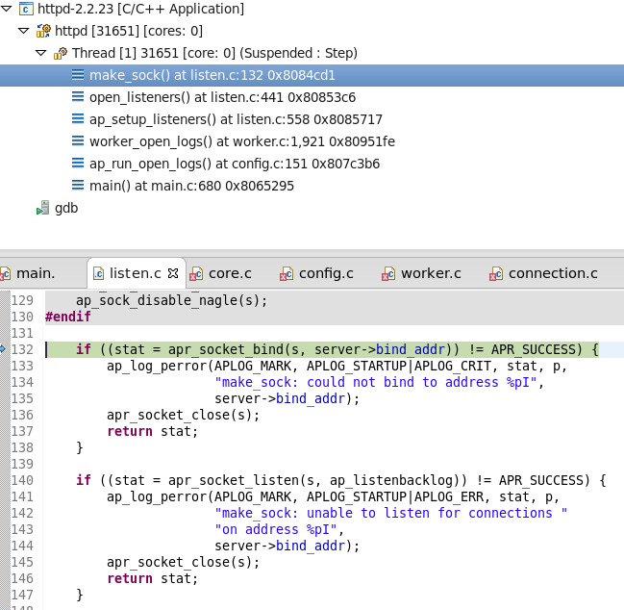624x610 pixels.
Task: Close the listen.c editor tab
Action: click(x=173, y=273)
